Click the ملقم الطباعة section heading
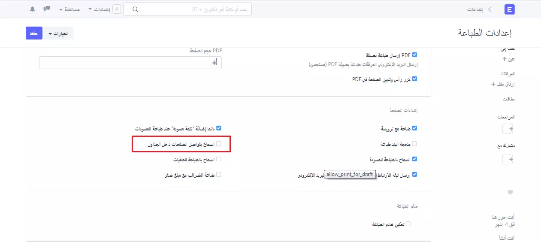Screen dimensions: 541x242 click(x=408, y=206)
